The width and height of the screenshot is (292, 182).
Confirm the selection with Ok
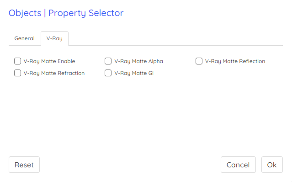(272, 165)
